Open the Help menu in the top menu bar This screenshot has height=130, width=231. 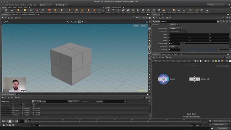pyautogui.click(x=35, y=5)
